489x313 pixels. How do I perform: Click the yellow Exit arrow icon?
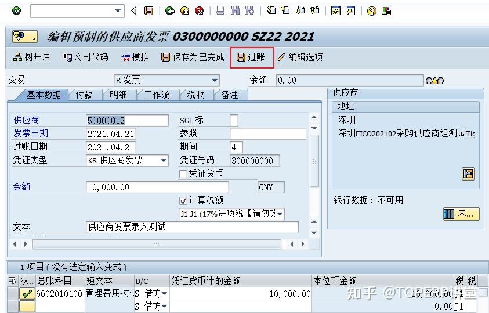click(184, 11)
